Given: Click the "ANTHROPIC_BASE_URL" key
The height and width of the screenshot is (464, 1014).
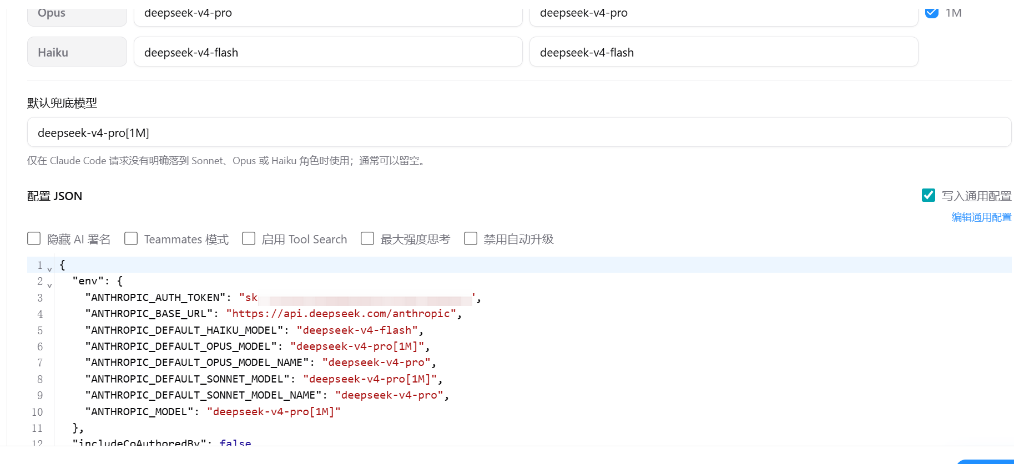Looking at the screenshot, I should (149, 314).
